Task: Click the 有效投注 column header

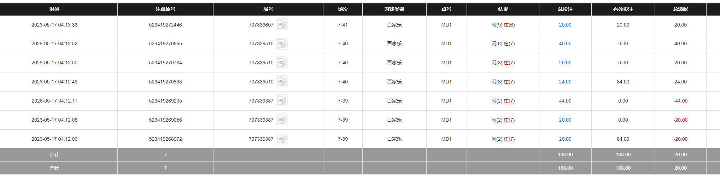Action: (x=623, y=9)
